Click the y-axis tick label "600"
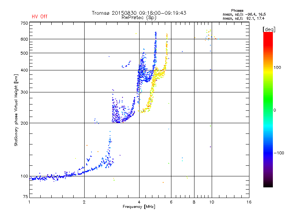This screenshot has height=220, width=293. 24,39
